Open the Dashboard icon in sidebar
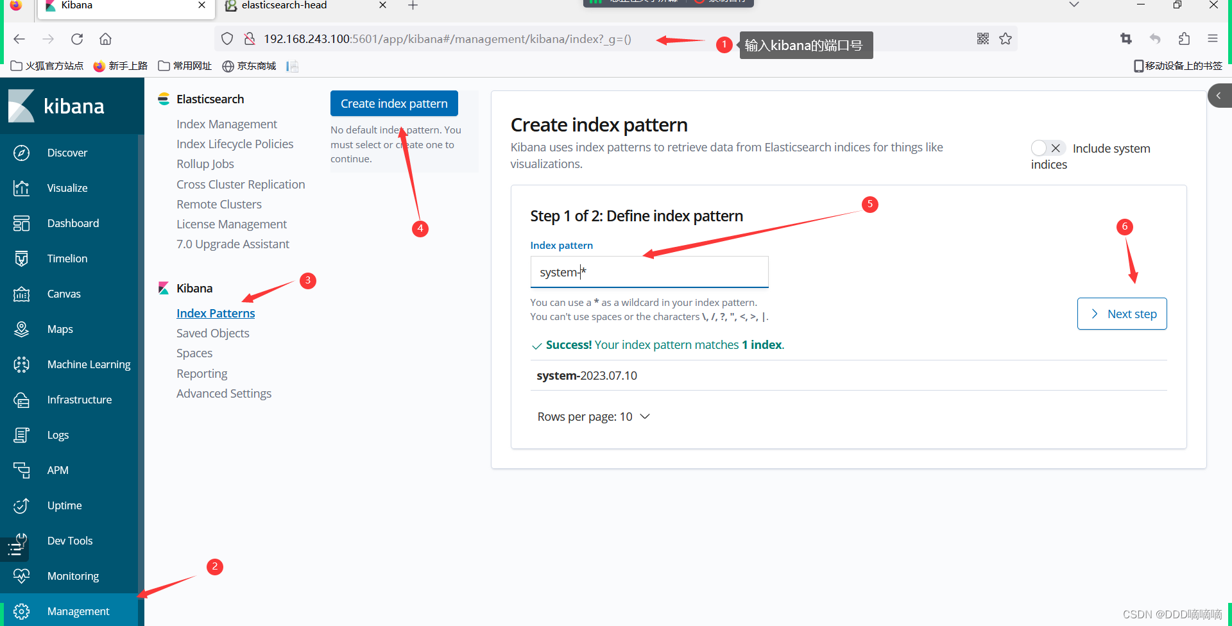Image resolution: width=1232 pixels, height=626 pixels. (21, 223)
